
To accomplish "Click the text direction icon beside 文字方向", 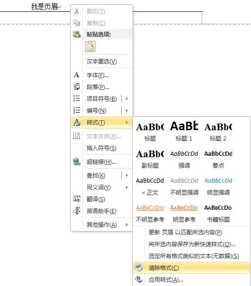I will pos(76,136).
